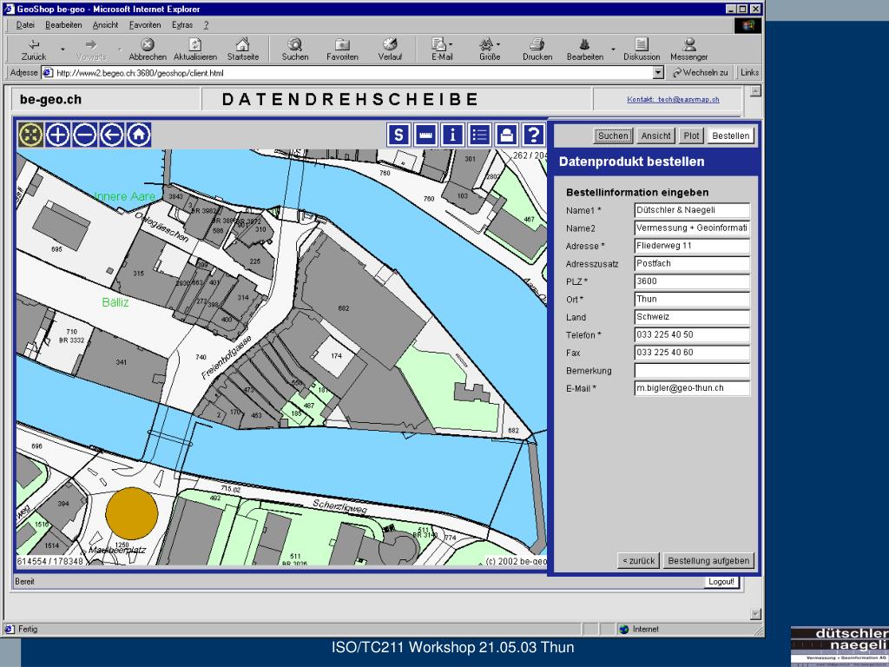Select the zoom out (minus) map tool
The width and height of the screenshot is (889, 667).
pos(85,135)
